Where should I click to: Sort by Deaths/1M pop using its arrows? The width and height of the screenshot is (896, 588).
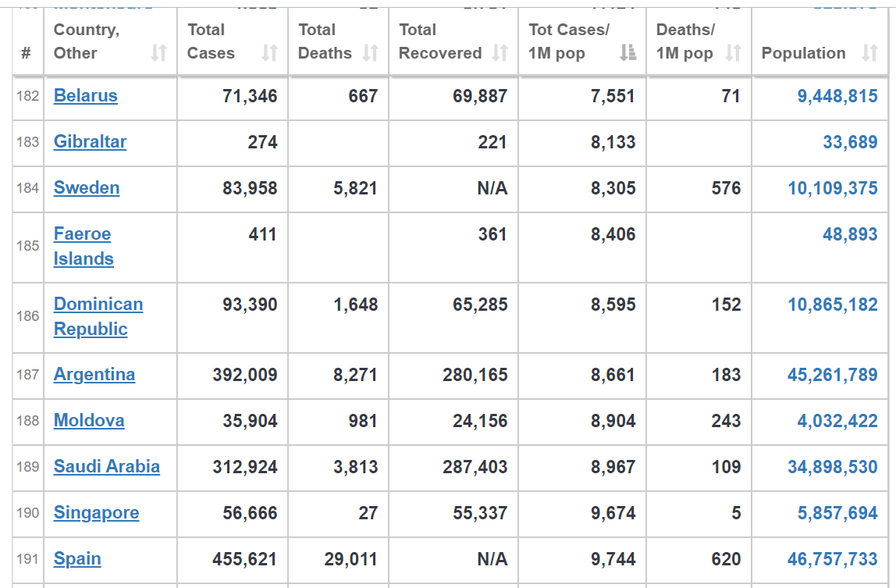(733, 53)
